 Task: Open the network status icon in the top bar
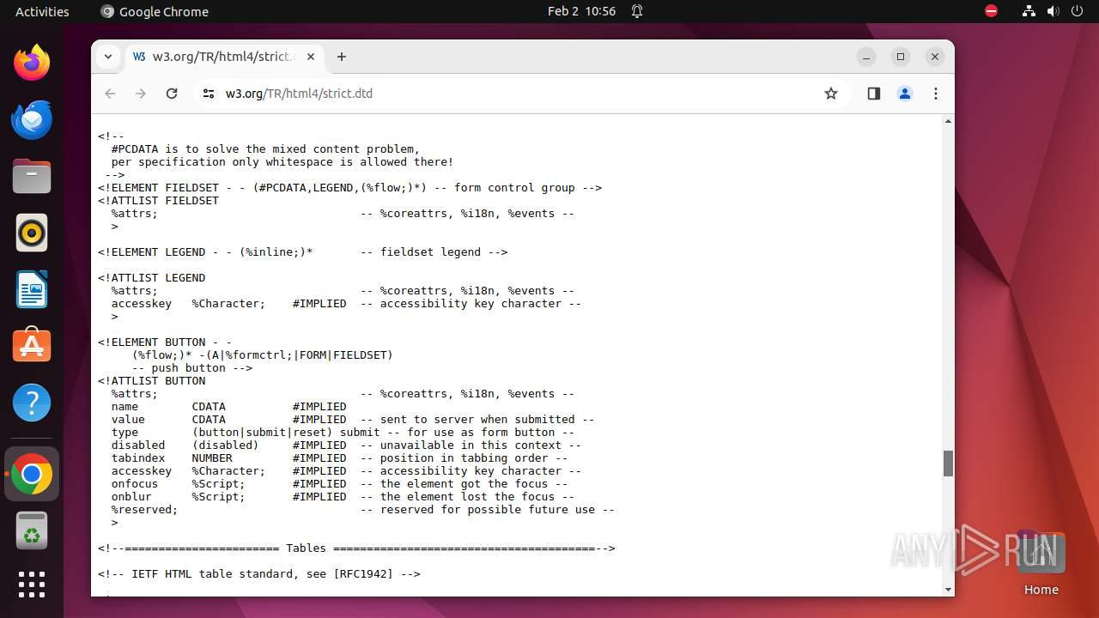pyautogui.click(x=1029, y=11)
